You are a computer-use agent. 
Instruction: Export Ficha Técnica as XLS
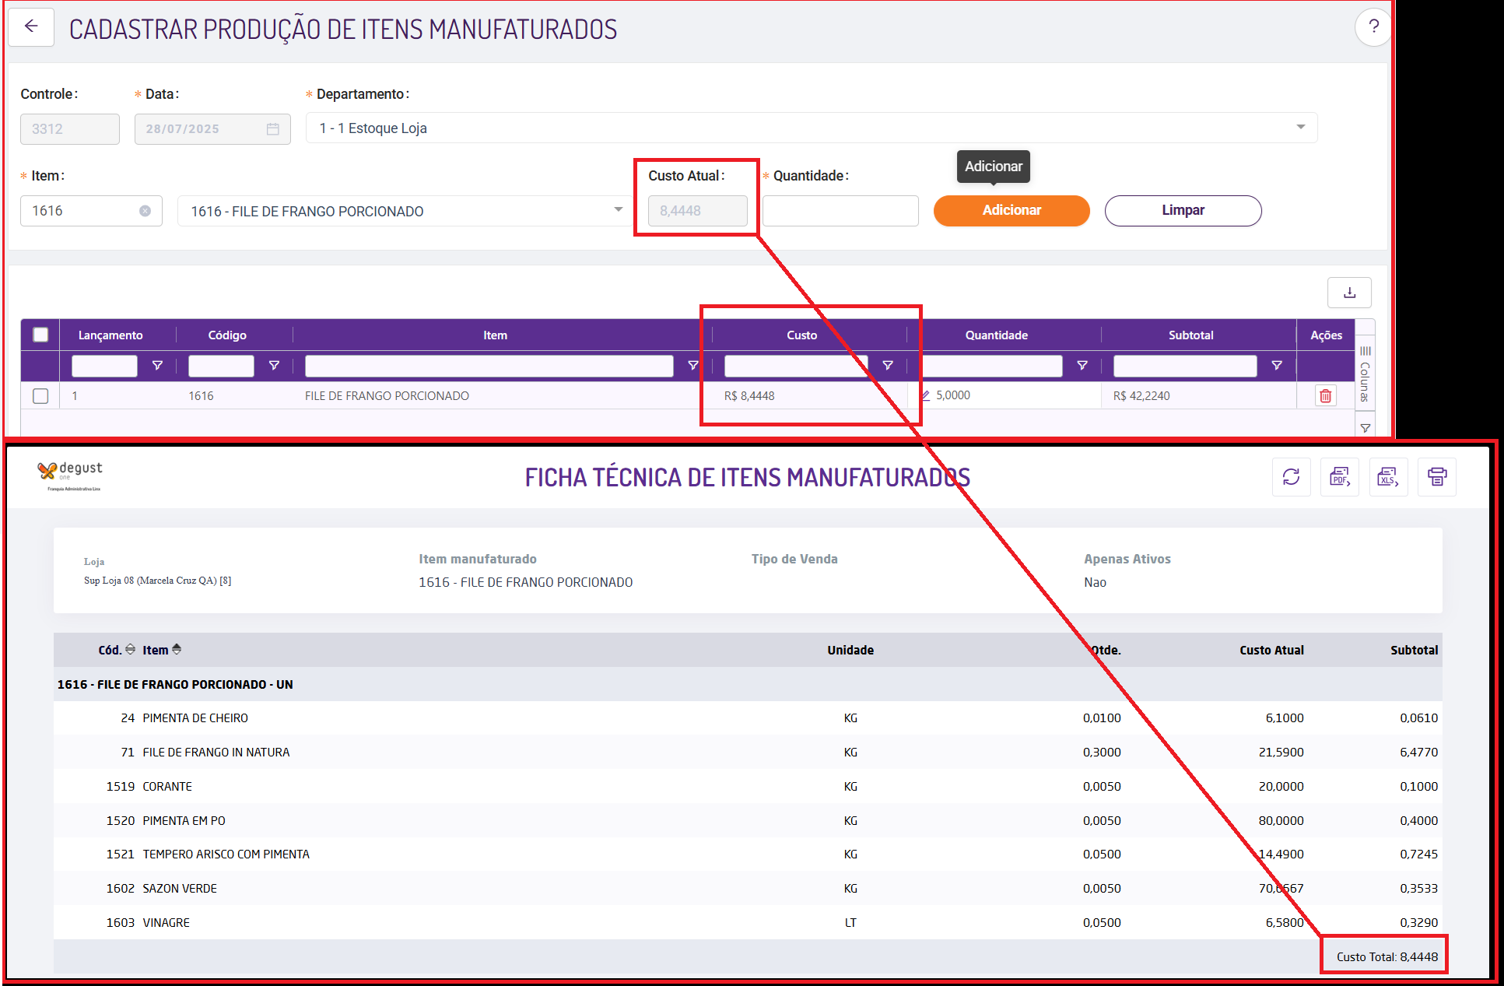pyautogui.click(x=1387, y=476)
